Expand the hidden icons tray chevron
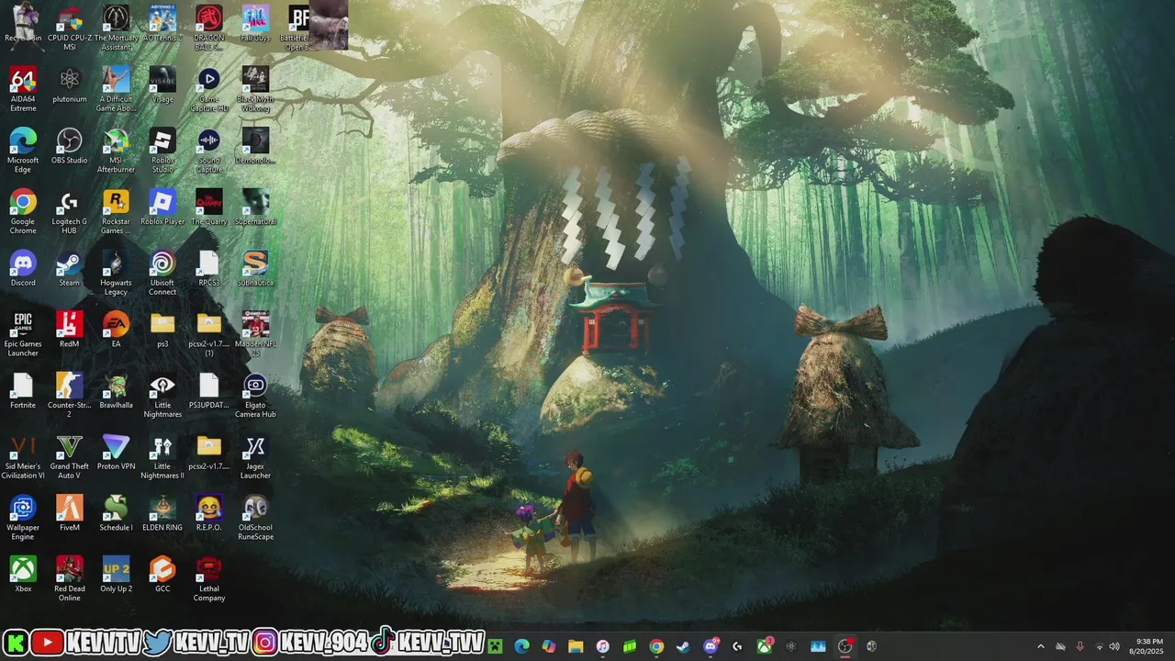 click(1040, 646)
